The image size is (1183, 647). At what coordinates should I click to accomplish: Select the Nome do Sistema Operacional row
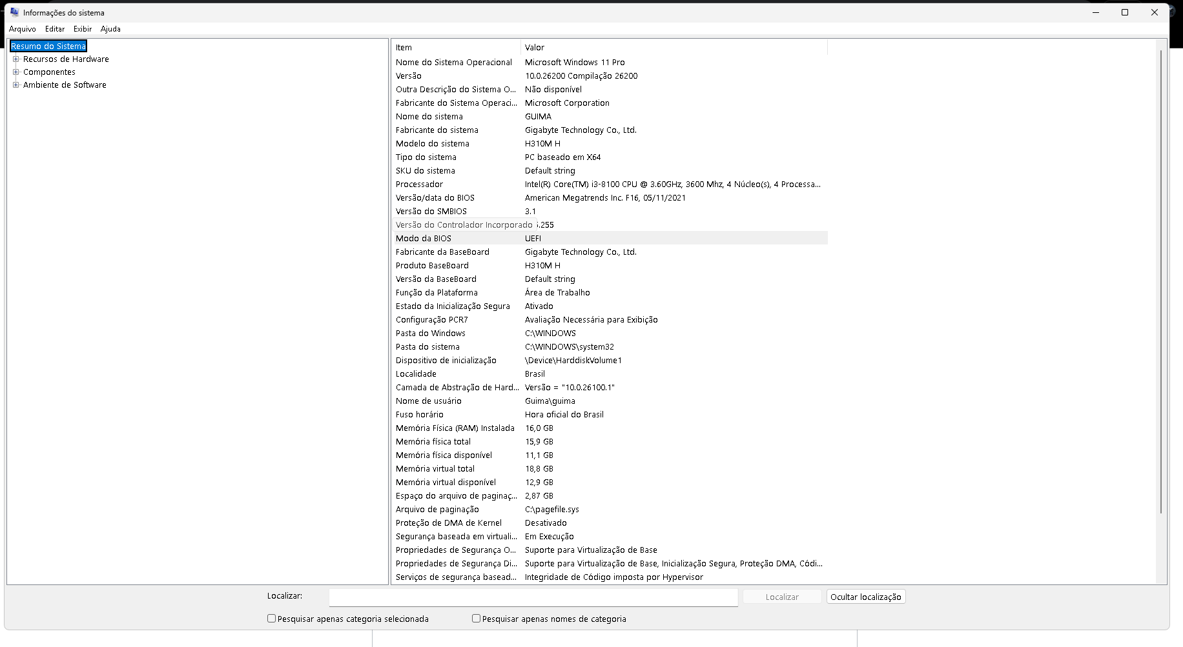[x=610, y=63]
